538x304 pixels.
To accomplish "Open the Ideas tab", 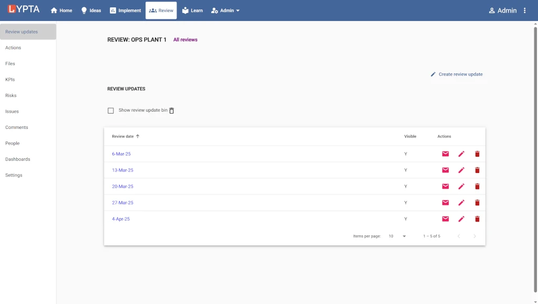I will [91, 10].
